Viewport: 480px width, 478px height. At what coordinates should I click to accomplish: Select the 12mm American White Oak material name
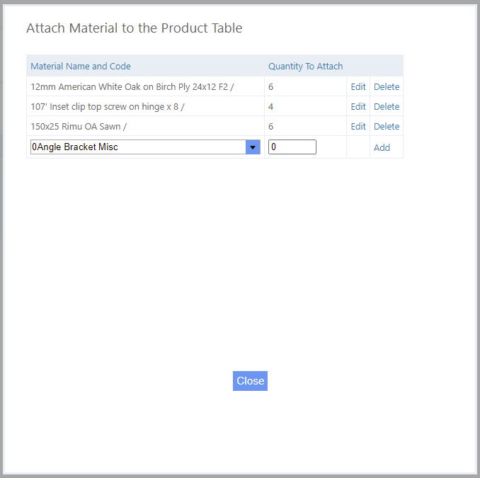[x=132, y=86]
